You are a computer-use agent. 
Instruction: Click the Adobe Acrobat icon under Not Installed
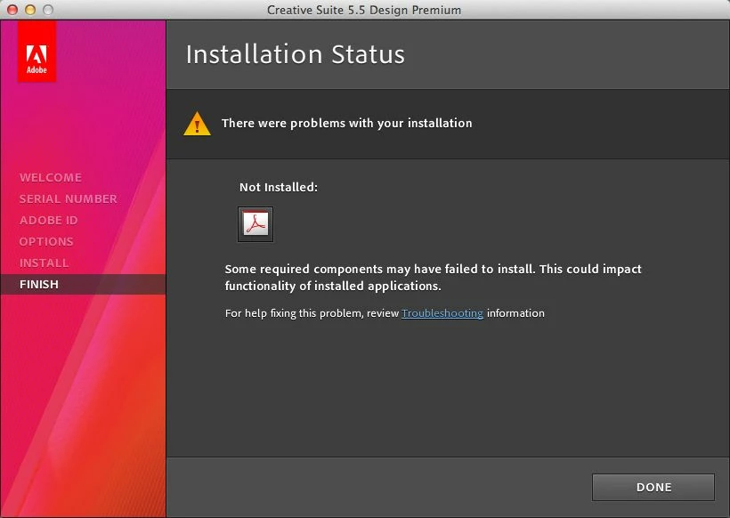tap(255, 224)
